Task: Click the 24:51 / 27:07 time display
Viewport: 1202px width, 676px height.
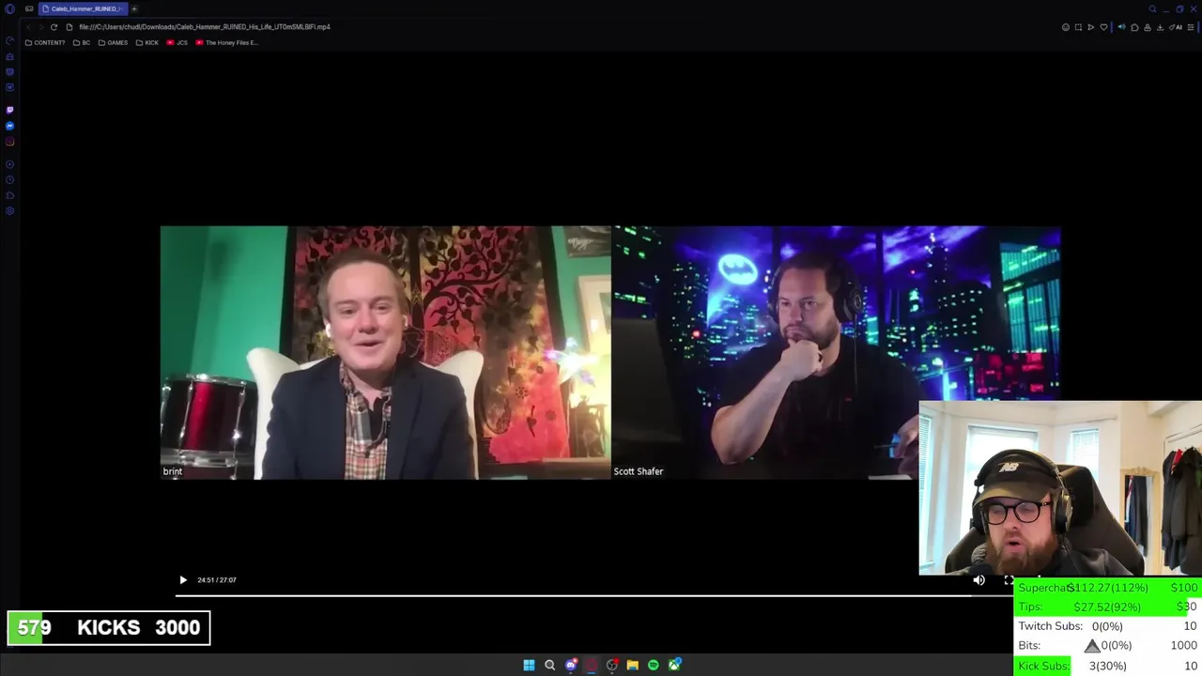Action: coord(217,580)
